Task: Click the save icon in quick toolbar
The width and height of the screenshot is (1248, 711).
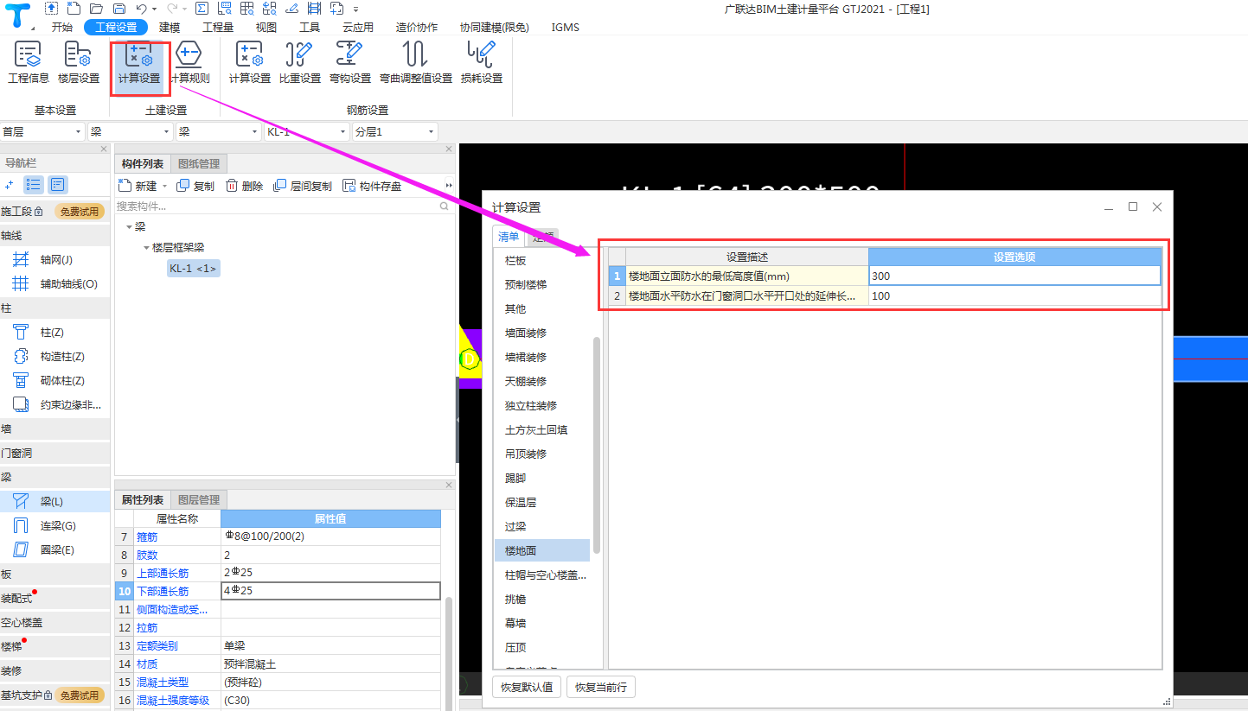Action: [118, 9]
